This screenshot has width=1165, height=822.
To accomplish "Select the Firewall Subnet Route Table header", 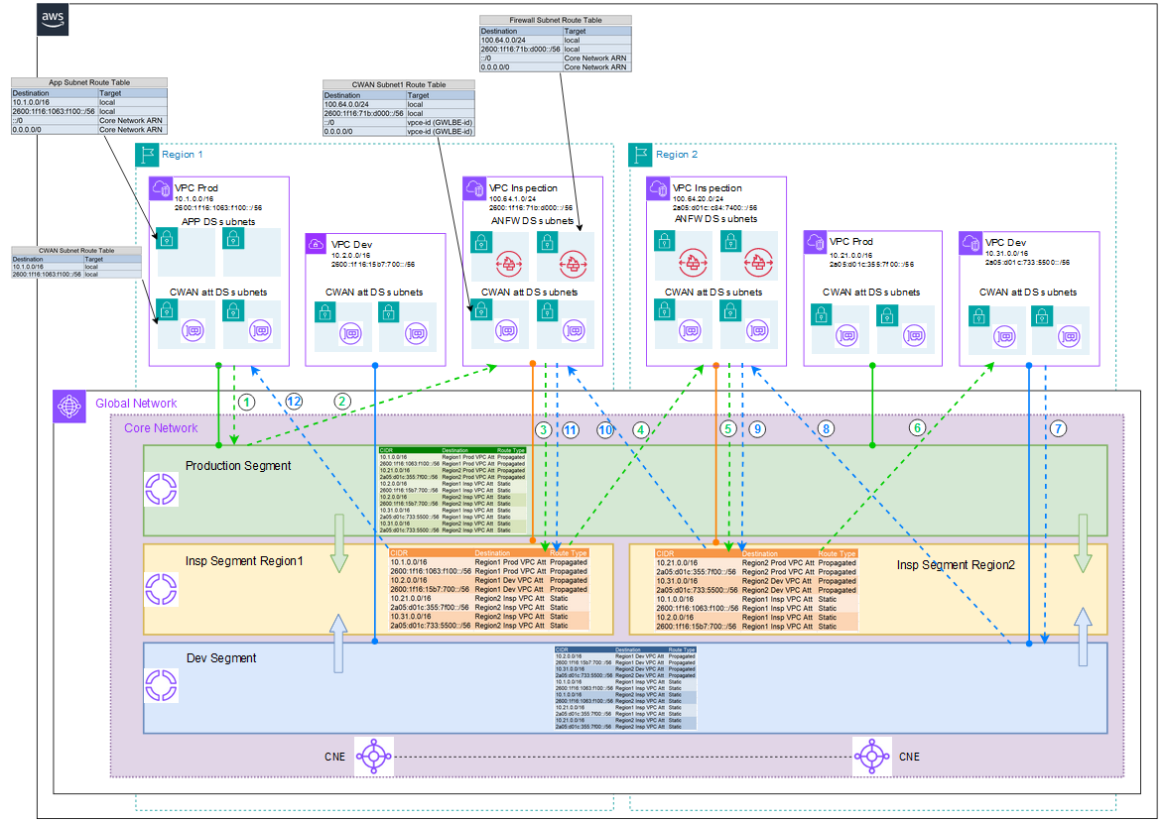I will [555, 19].
